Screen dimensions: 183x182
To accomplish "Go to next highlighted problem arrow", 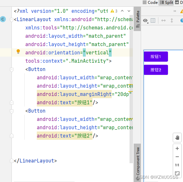I will click(x=129, y=11).
